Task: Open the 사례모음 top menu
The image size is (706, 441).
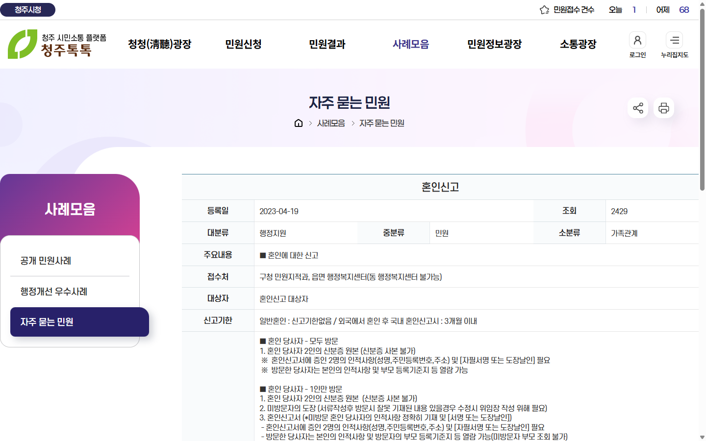Action: (411, 44)
